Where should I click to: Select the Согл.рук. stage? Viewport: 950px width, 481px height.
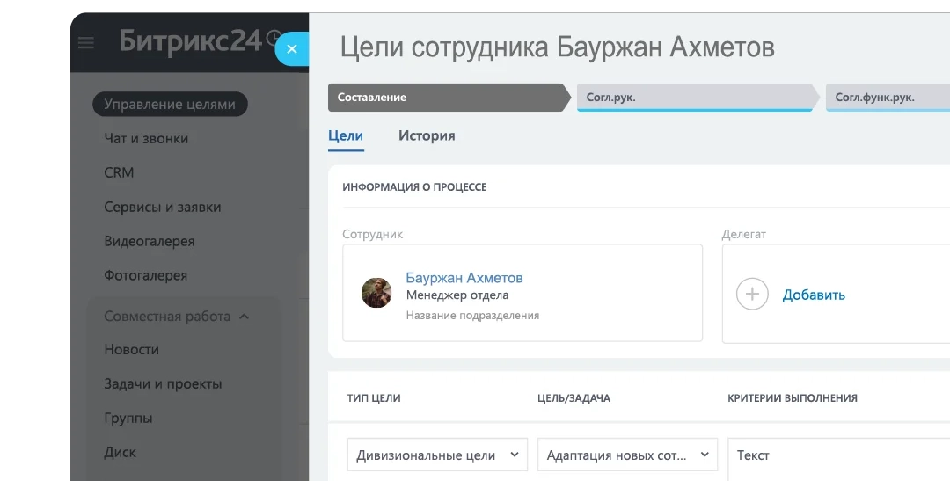click(698, 98)
